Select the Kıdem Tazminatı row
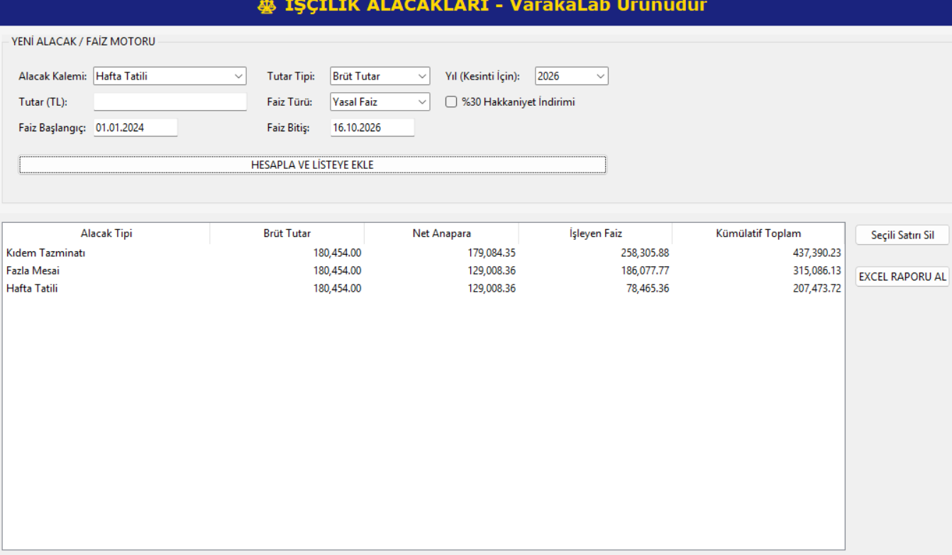Image resolution: width=952 pixels, height=555 pixels. click(424, 253)
